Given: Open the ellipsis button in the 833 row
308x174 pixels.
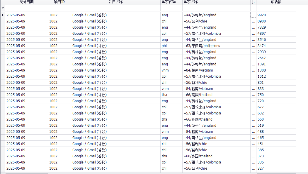Looking at the screenshot, I should click(253, 89).
